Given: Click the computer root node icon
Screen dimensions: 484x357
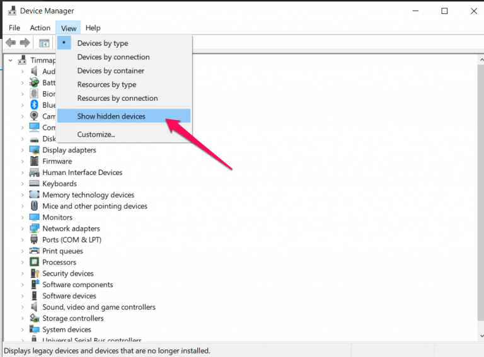Looking at the screenshot, I should pos(22,60).
